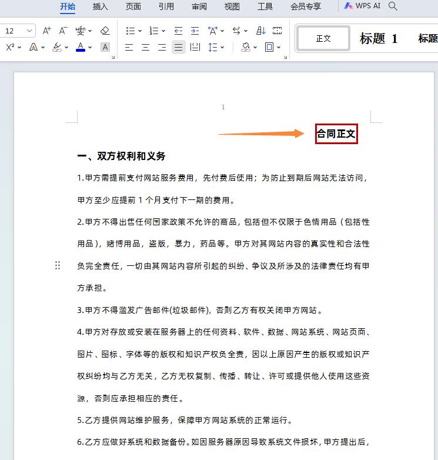
Task: Expand the Chinese layout dropdown arrow
Action: click(x=222, y=31)
